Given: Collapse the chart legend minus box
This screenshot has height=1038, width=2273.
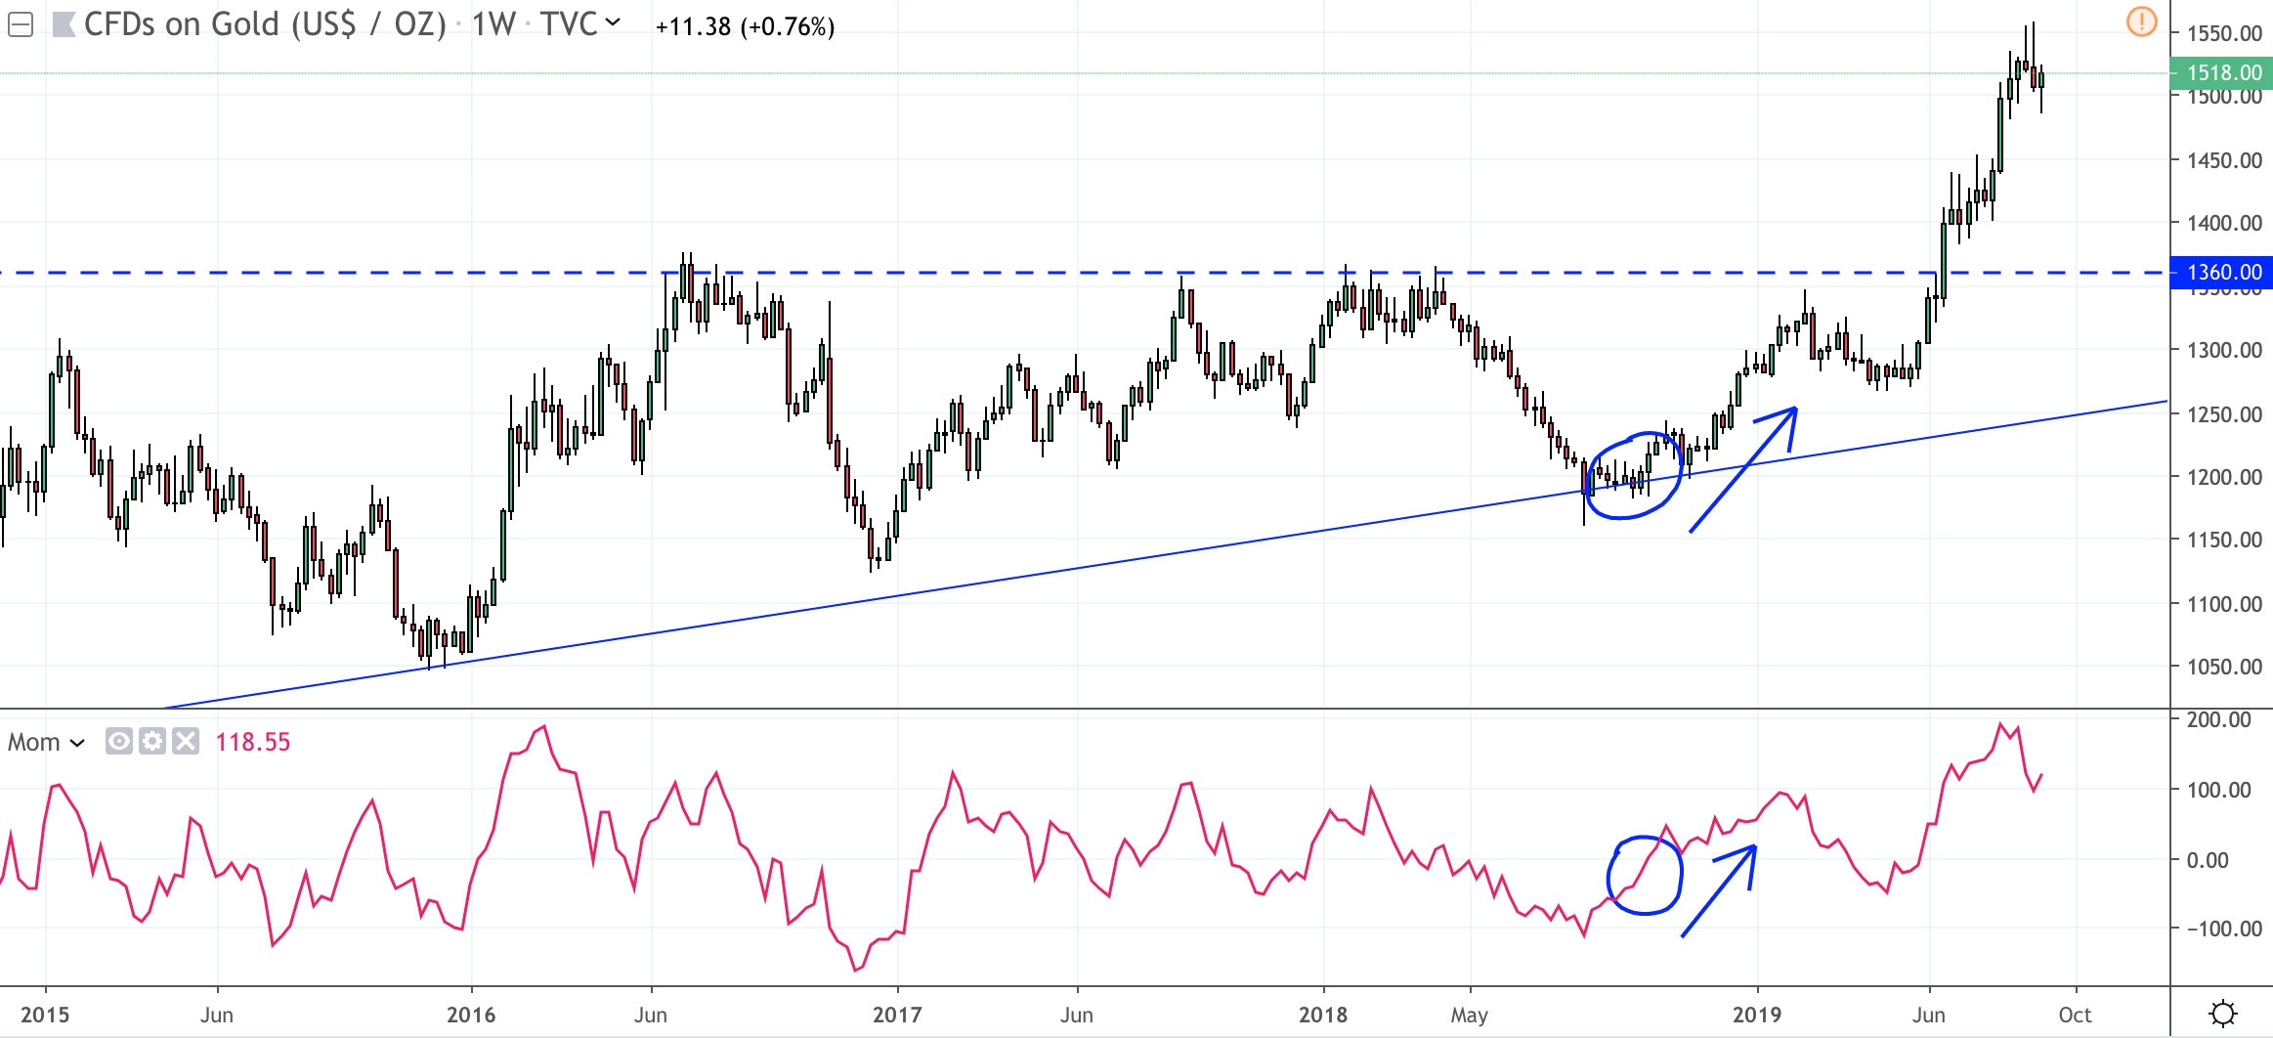Looking at the screenshot, I should pyautogui.click(x=21, y=25).
